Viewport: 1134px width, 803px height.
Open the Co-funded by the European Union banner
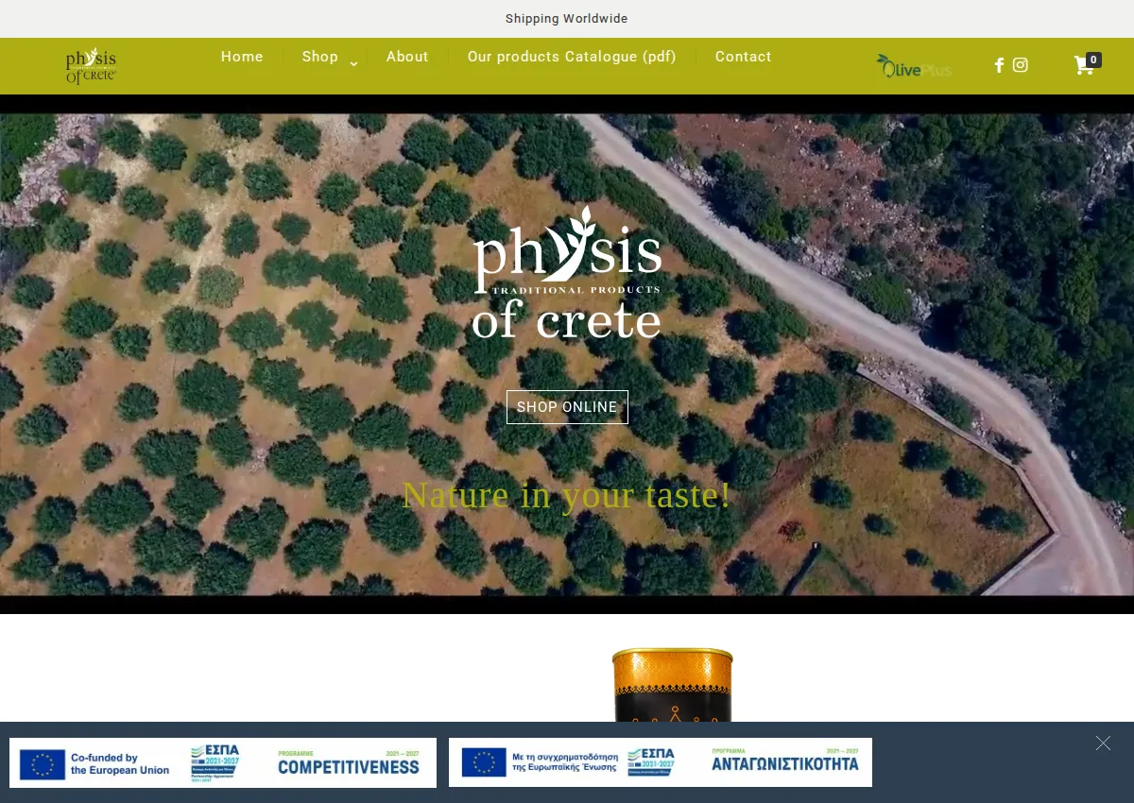223,763
